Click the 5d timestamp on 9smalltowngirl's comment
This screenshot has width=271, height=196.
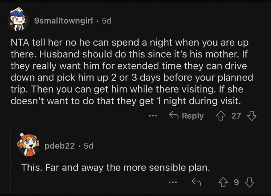106,21
